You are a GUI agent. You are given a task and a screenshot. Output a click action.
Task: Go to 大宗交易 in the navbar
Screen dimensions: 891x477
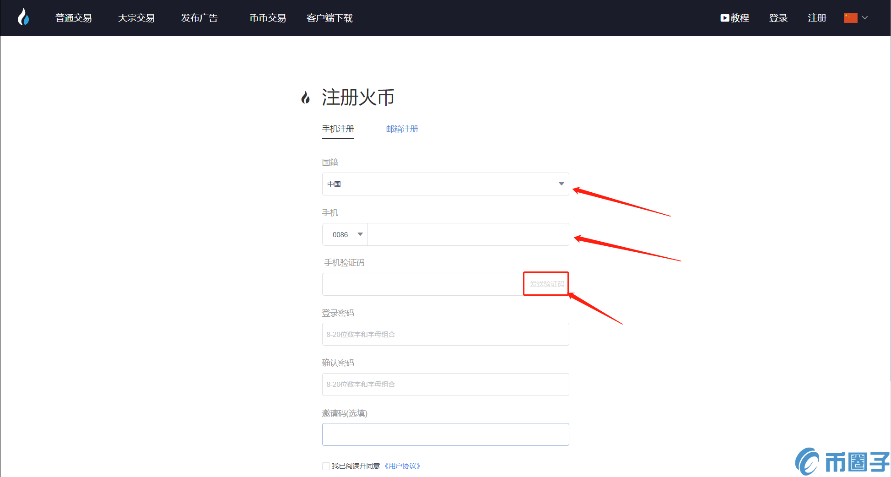tap(136, 18)
